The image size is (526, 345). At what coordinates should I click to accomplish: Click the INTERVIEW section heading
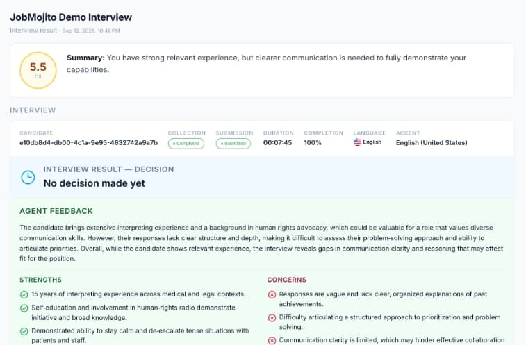[x=33, y=110]
